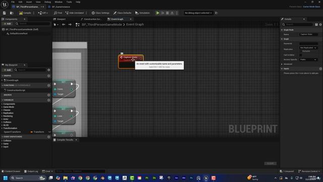Screen dimensions: 323x182
Task: Open Class Defaults
Action: tap(122, 13)
